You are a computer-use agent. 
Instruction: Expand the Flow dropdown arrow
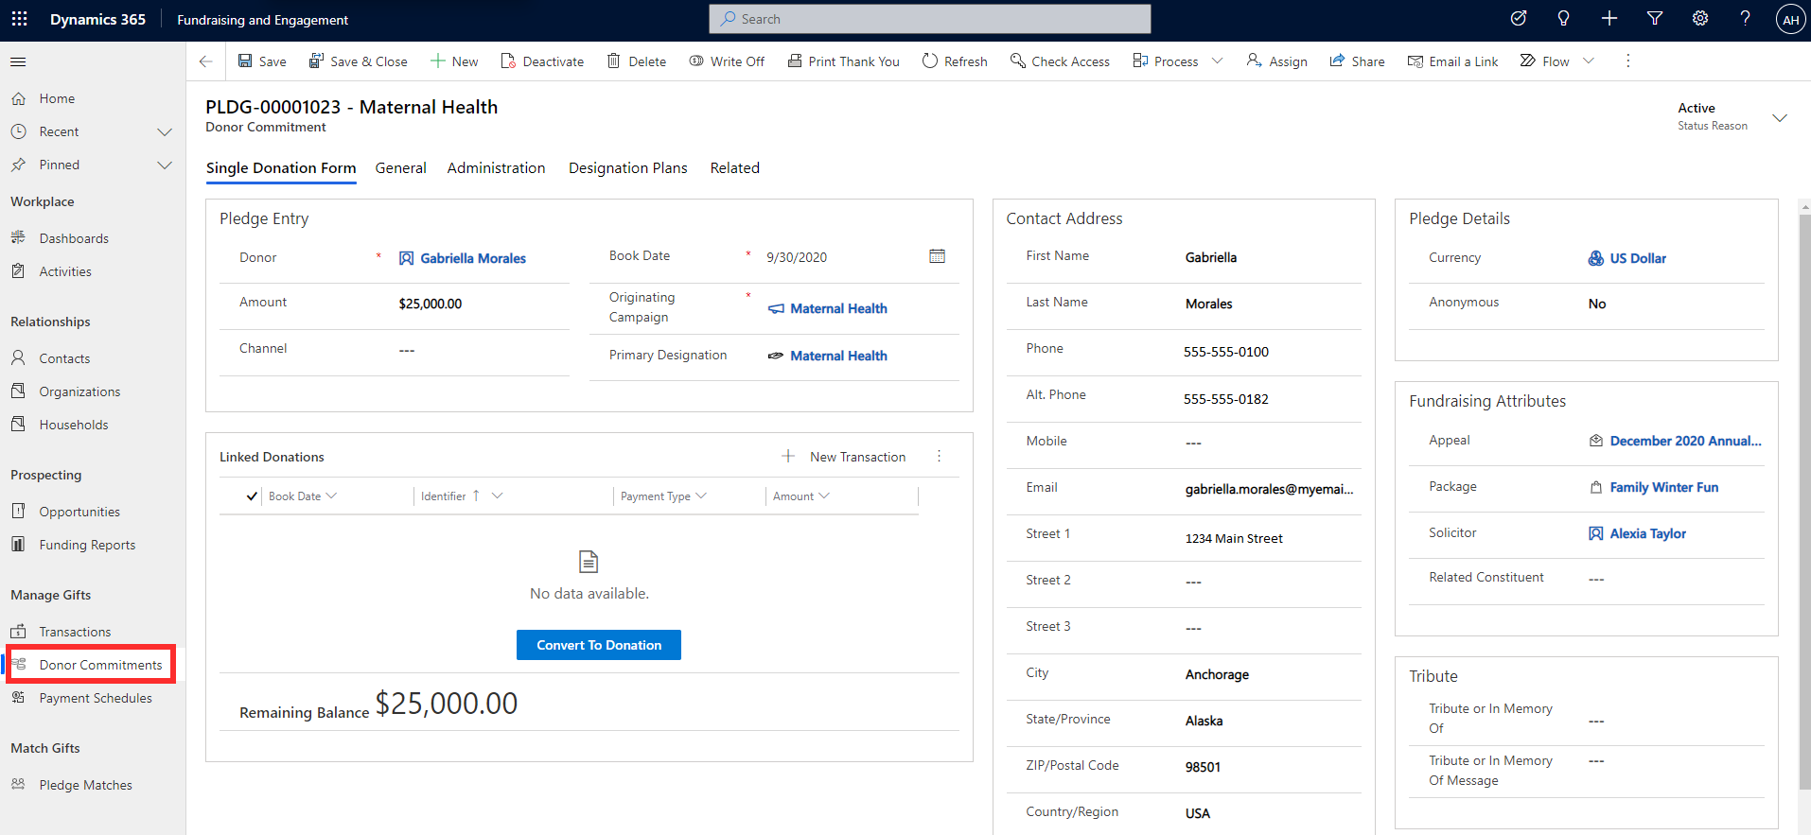click(x=1588, y=61)
